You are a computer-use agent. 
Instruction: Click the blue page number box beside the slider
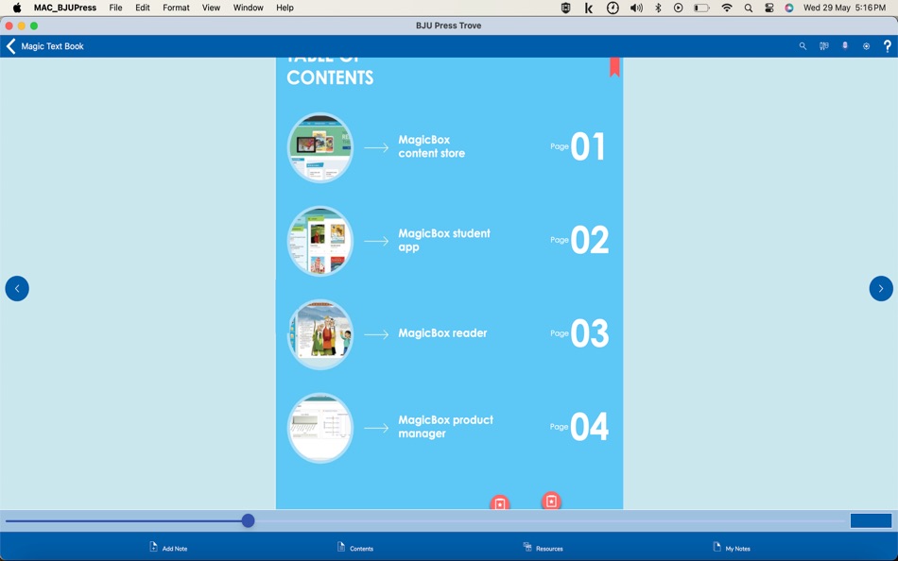[871, 520]
